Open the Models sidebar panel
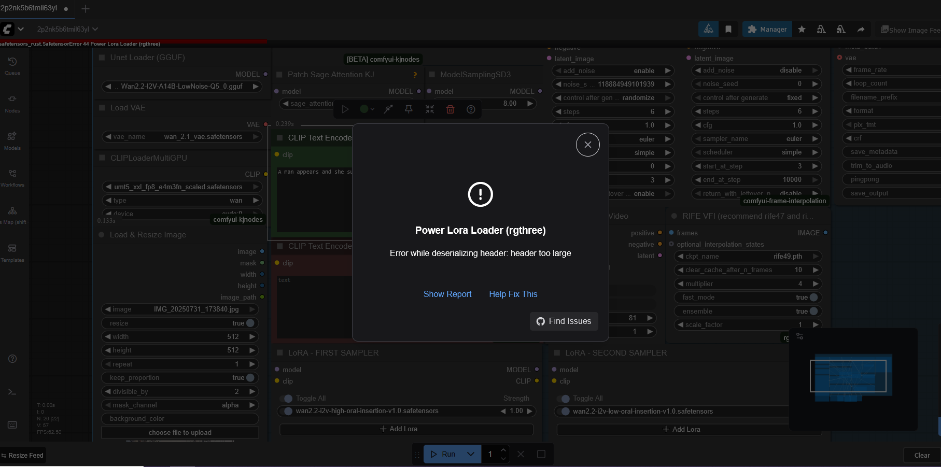Viewport: 941px width, 467px height. click(12, 141)
